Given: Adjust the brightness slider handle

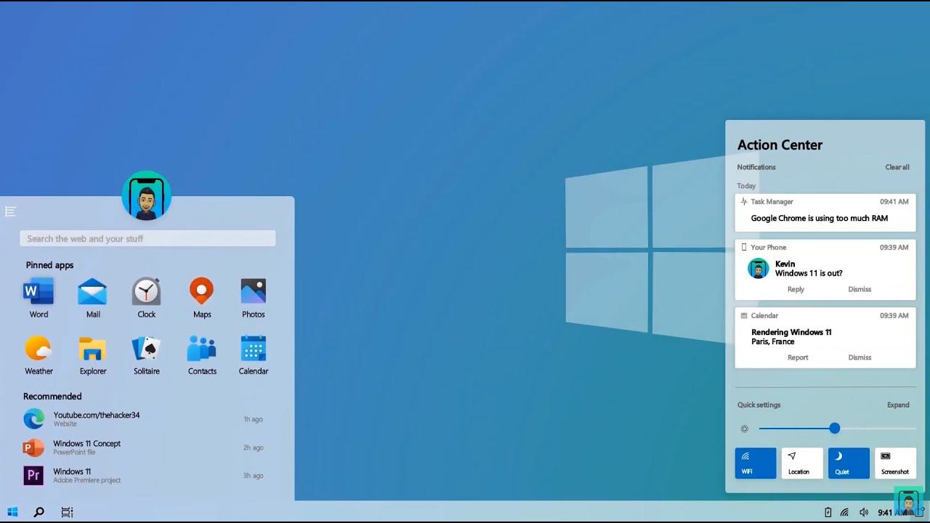Looking at the screenshot, I should (835, 429).
